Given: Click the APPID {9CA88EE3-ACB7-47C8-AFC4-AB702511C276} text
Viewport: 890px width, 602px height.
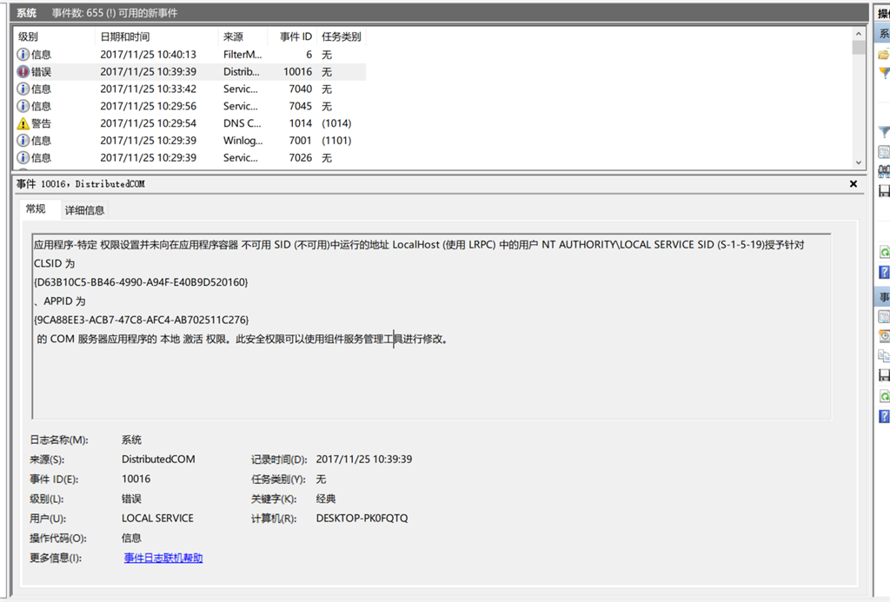Looking at the screenshot, I should pos(142,320).
